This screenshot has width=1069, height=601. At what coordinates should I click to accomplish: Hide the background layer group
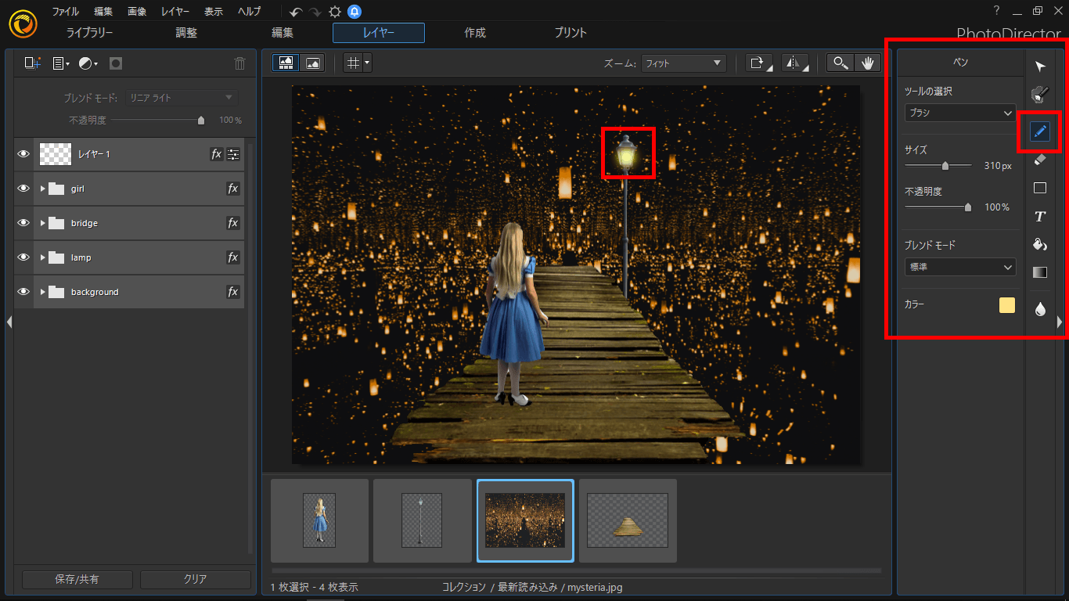coord(23,292)
